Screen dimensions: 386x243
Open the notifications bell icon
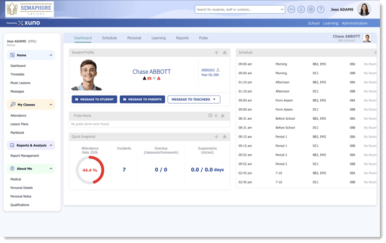pos(301,9)
